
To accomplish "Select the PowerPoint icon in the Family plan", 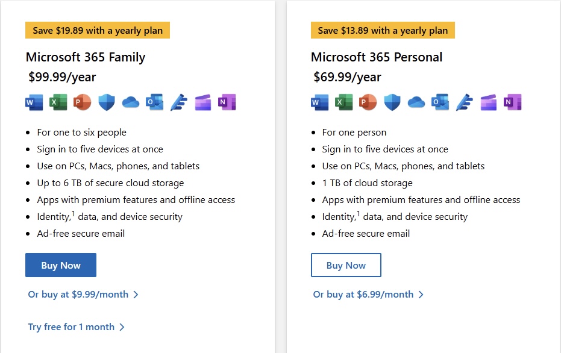I will point(82,102).
